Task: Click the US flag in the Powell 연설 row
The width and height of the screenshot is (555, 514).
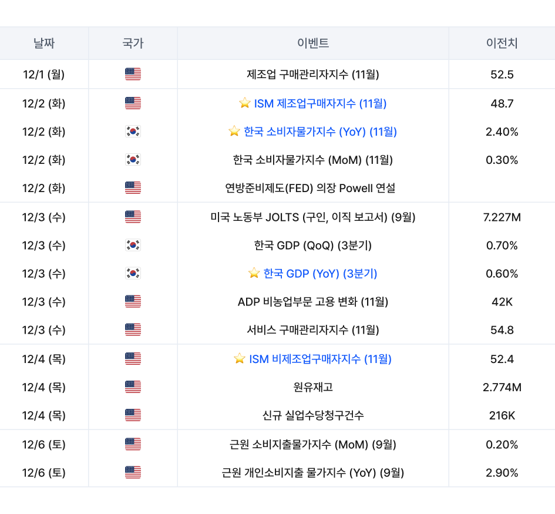Action: point(133,188)
